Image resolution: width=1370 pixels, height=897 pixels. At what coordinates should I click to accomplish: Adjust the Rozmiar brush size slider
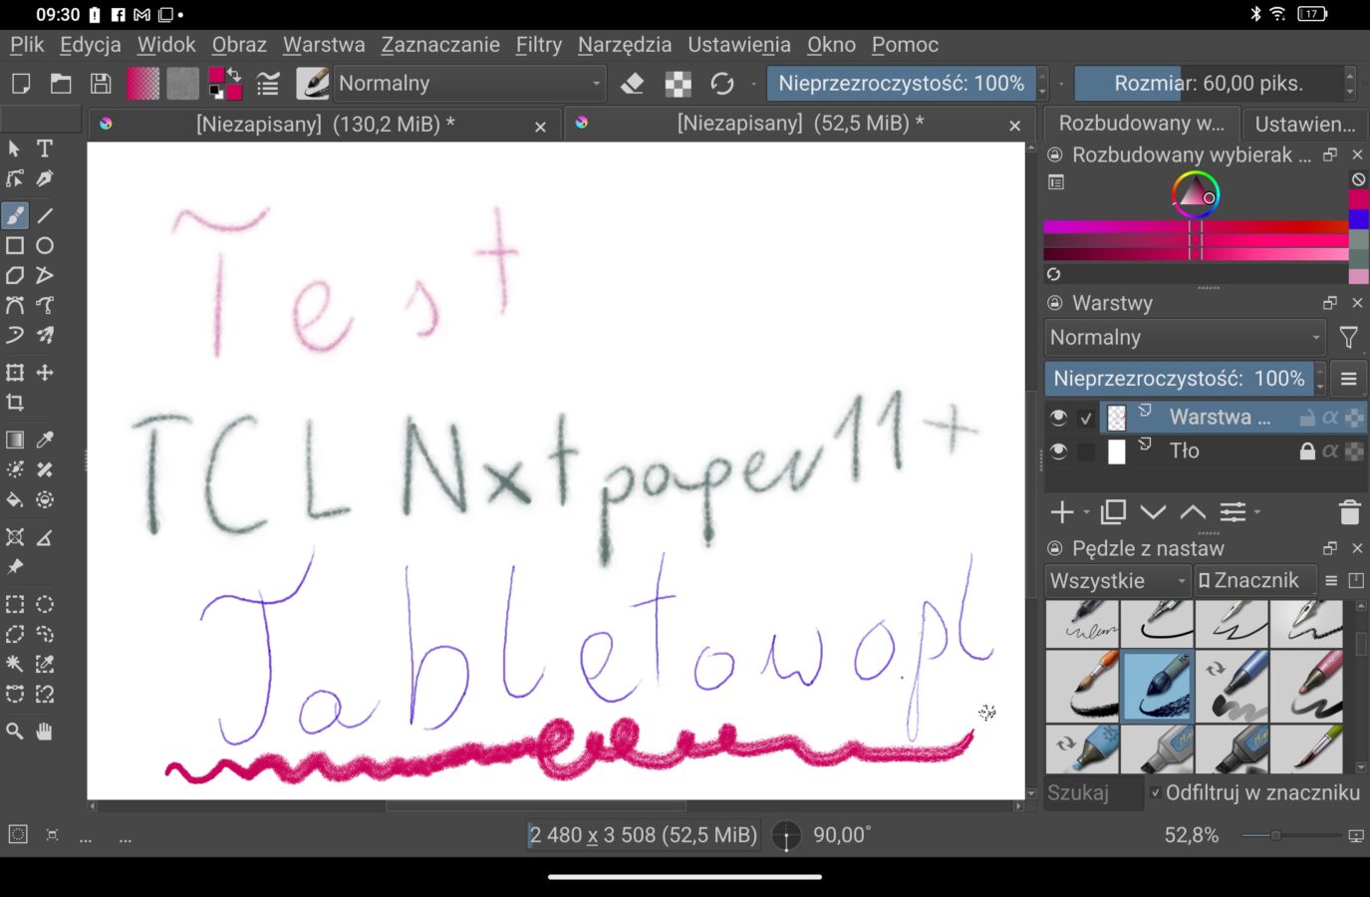pos(1209,84)
